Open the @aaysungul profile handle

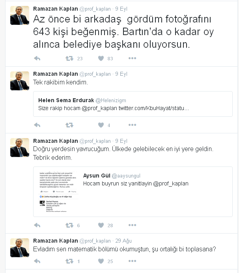coord(126,176)
